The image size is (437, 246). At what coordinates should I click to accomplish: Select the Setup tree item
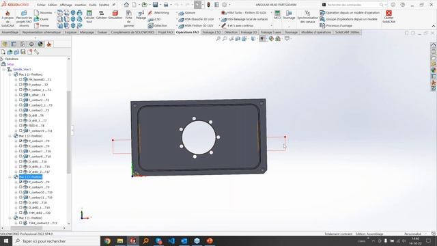(x=10, y=64)
